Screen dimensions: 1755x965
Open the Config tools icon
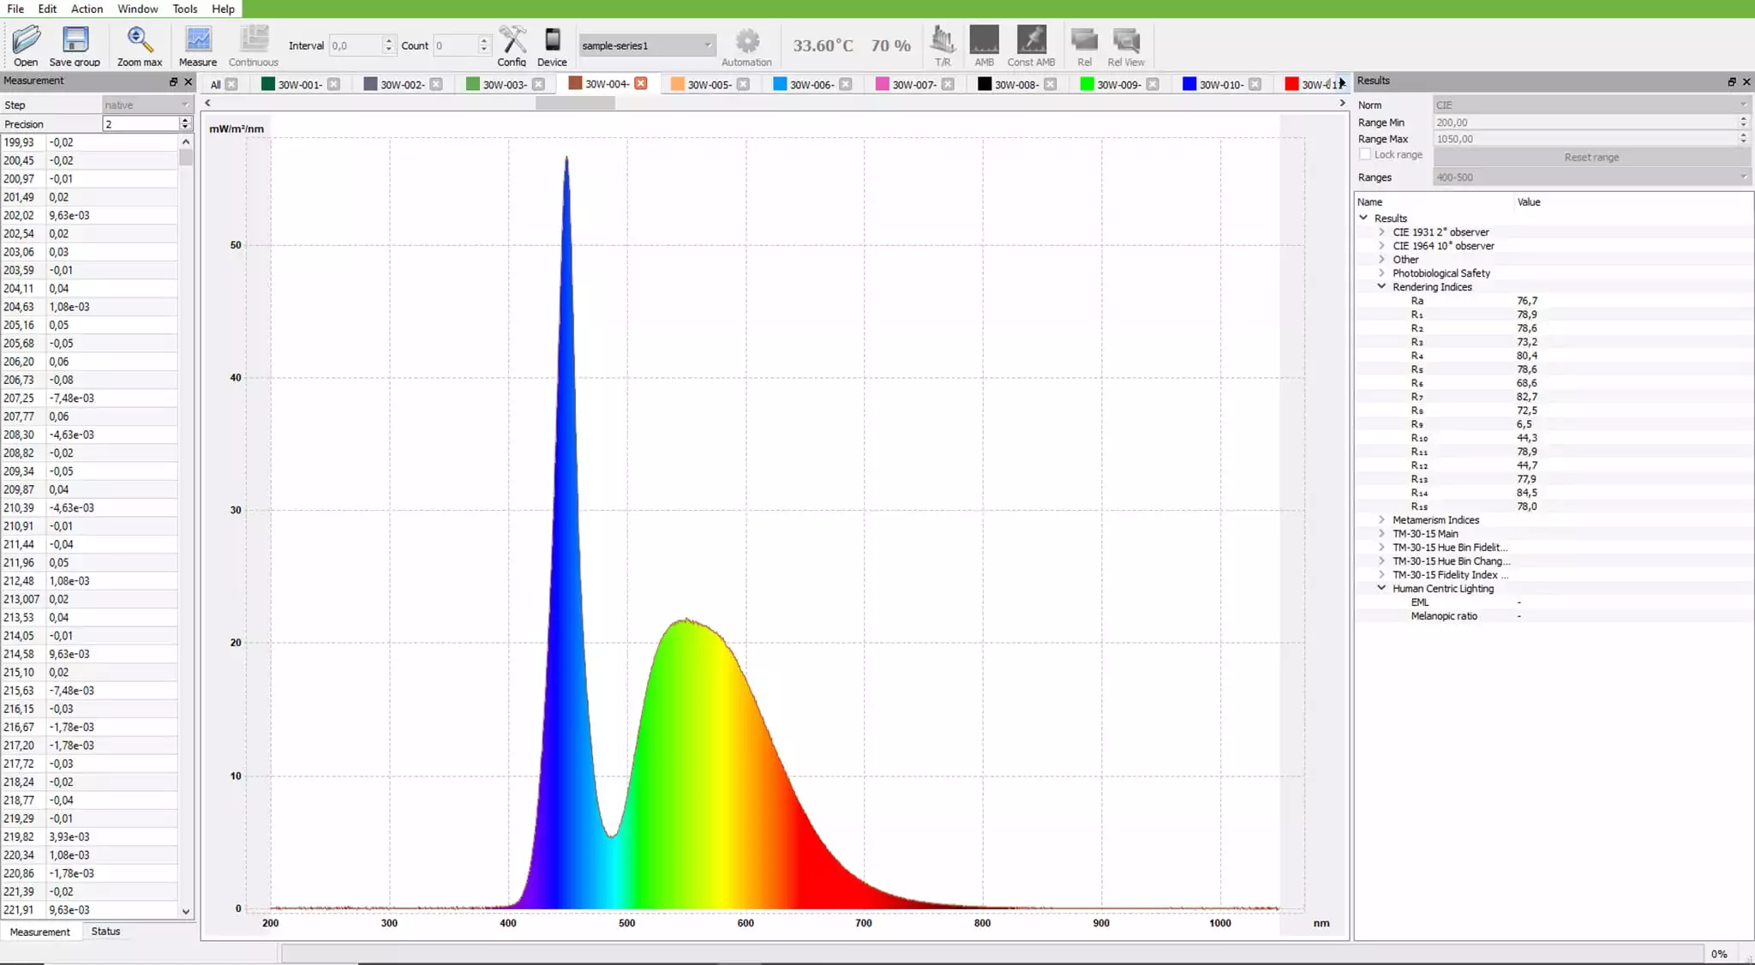point(512,39)
